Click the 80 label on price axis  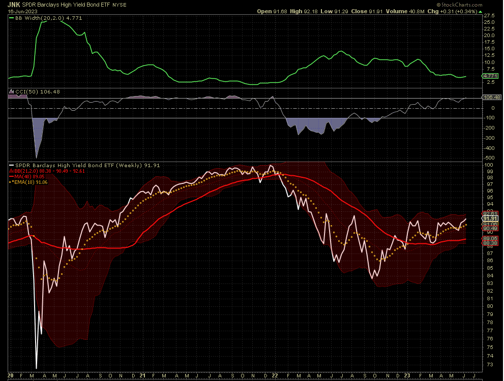click(490, 306)
